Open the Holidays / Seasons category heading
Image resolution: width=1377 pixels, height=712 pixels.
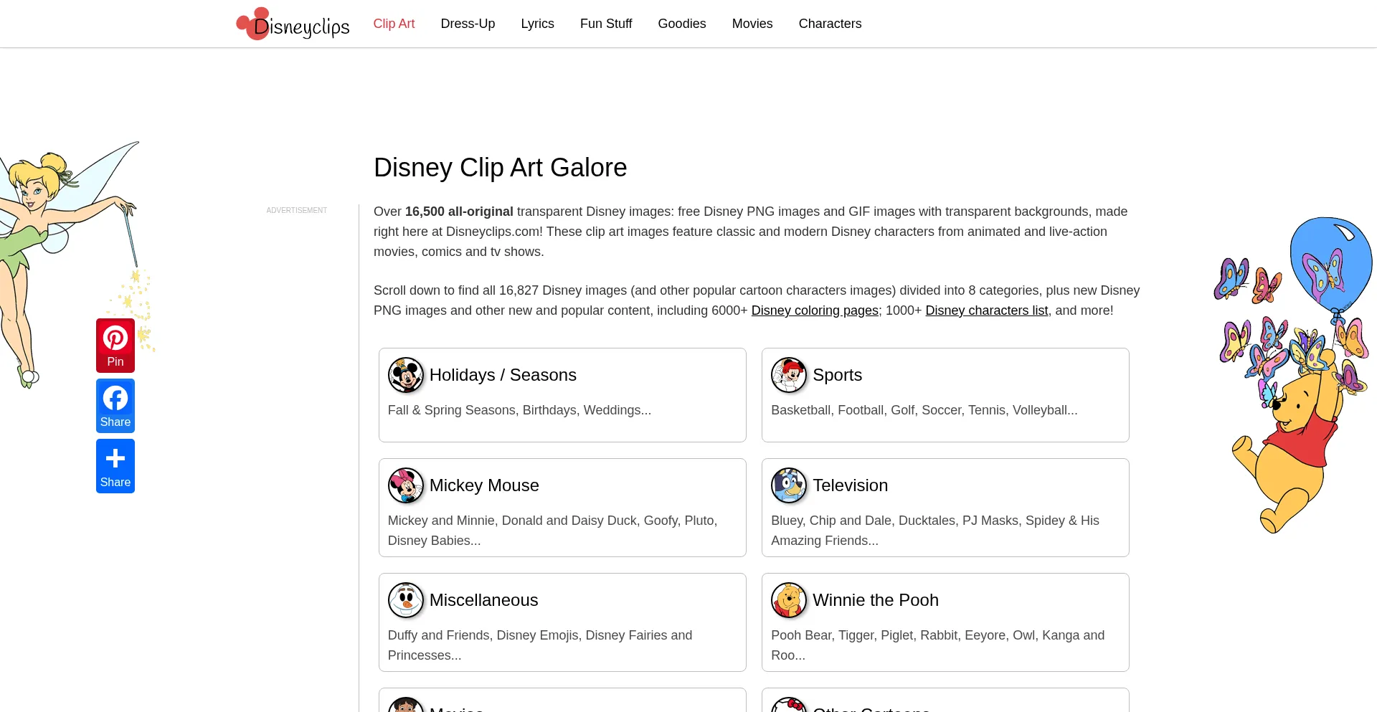(x=503, y=375)
